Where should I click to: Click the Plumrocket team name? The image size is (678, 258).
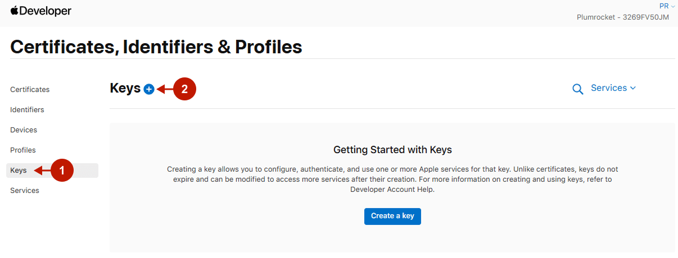622,17
